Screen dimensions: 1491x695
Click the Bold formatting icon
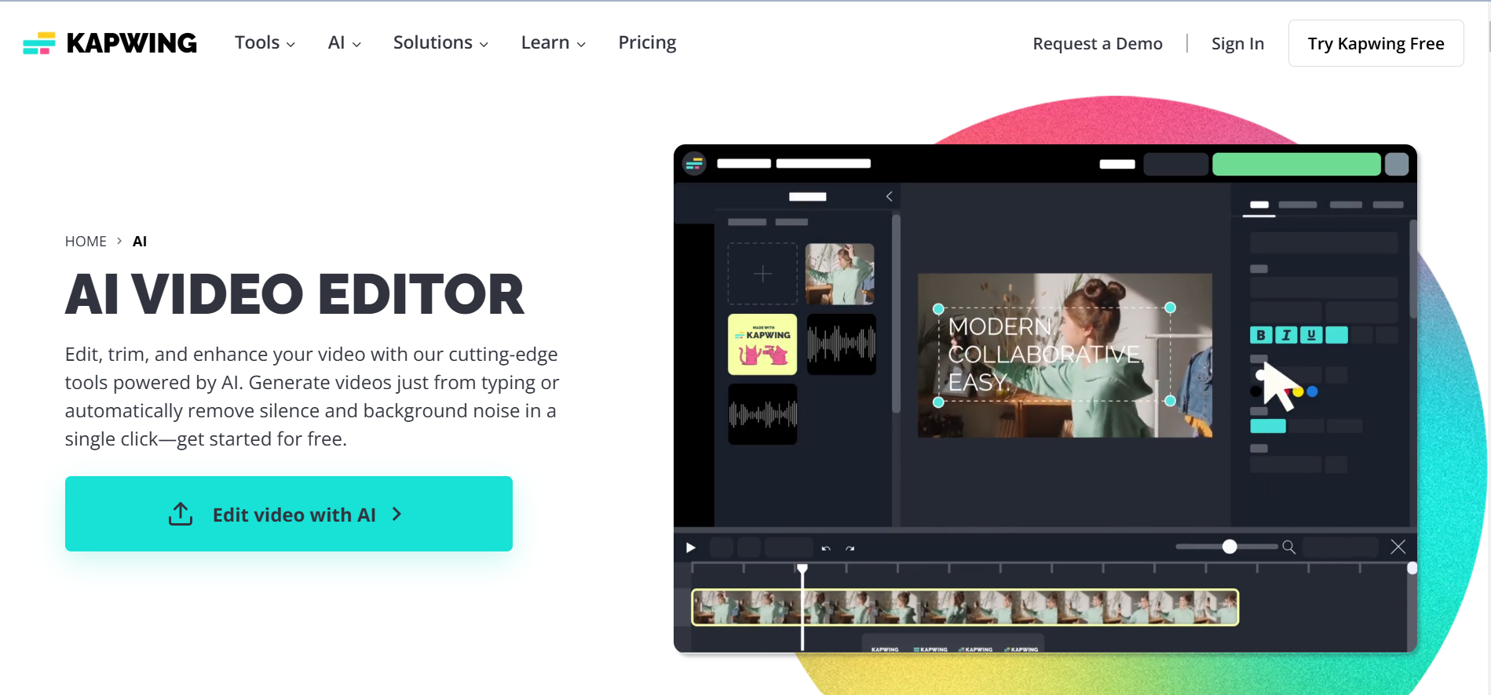point(1261,335)
